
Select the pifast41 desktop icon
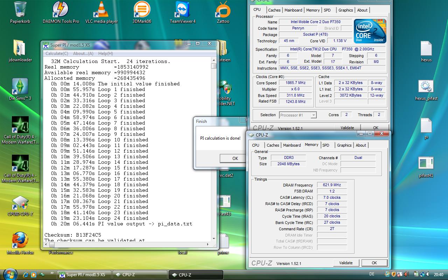(426, 167)
